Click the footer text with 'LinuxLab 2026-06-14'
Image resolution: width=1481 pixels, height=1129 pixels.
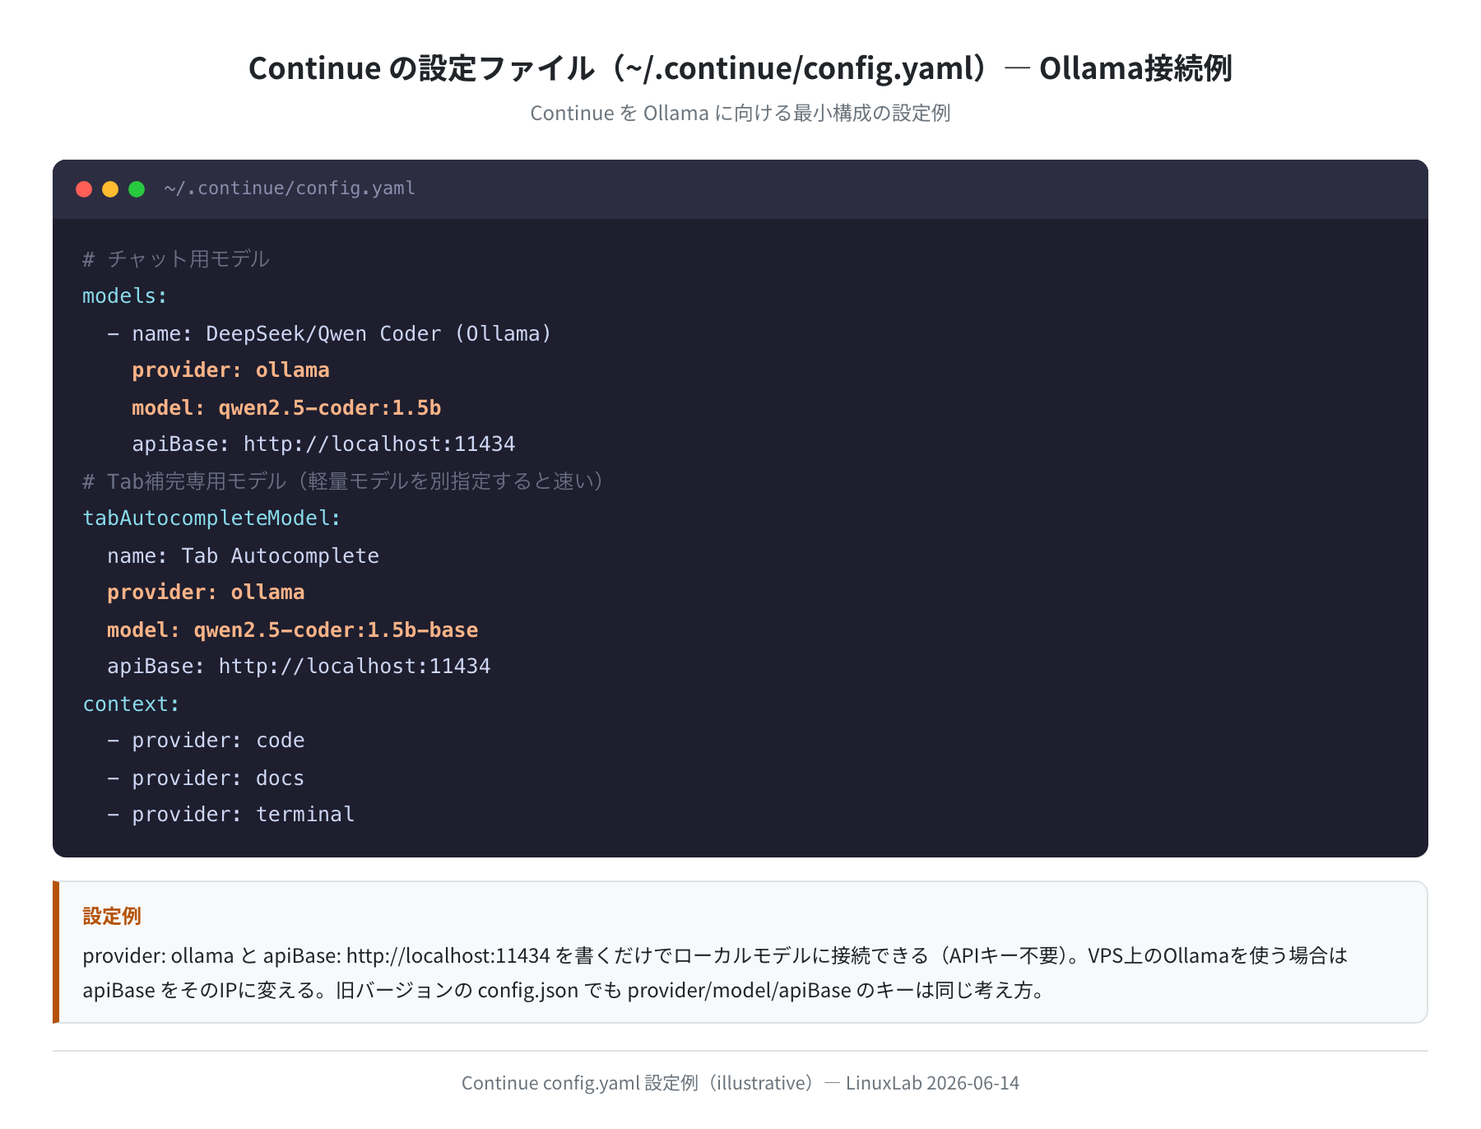[740, 1083]
